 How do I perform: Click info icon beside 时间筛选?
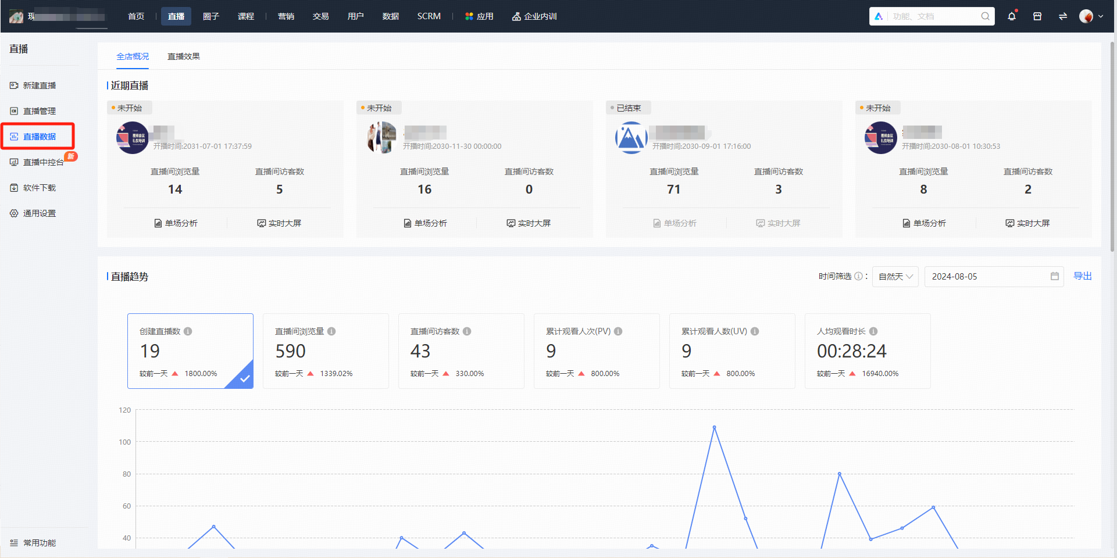858,276
